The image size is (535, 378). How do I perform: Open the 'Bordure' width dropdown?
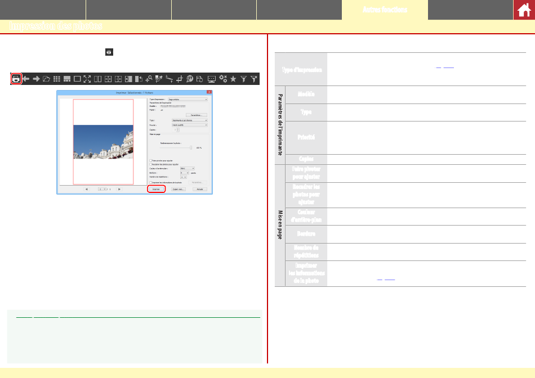tap(184, 173)
